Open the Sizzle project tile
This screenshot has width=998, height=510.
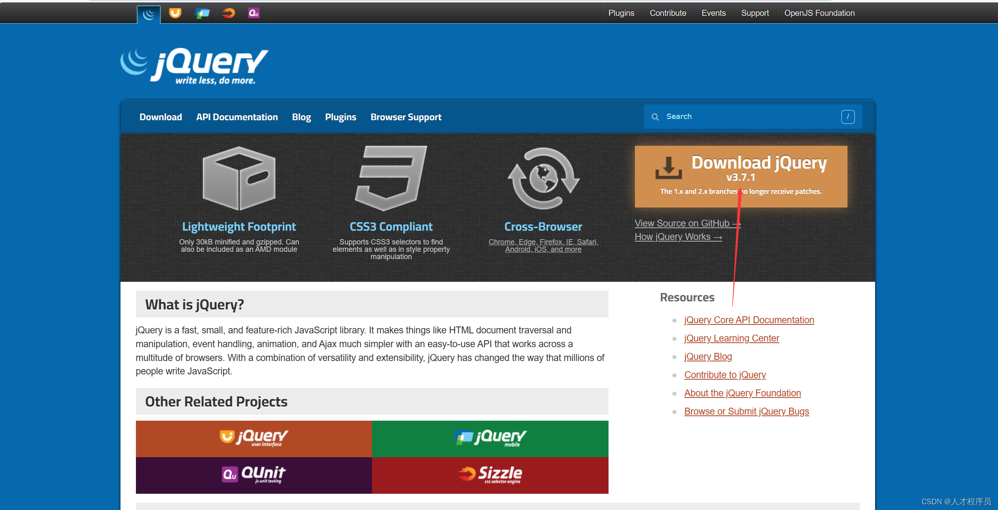click(x=490, y=475)
